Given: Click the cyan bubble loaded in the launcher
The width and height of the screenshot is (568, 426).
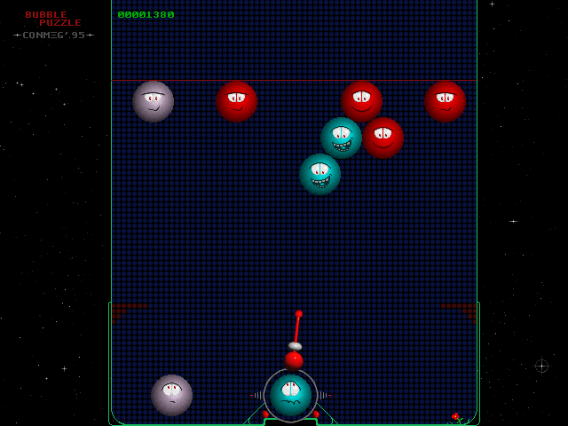Looking at the screenshot, I should pos(290,394).
